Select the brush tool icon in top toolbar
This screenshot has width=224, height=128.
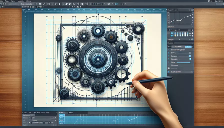pos(44,4)
